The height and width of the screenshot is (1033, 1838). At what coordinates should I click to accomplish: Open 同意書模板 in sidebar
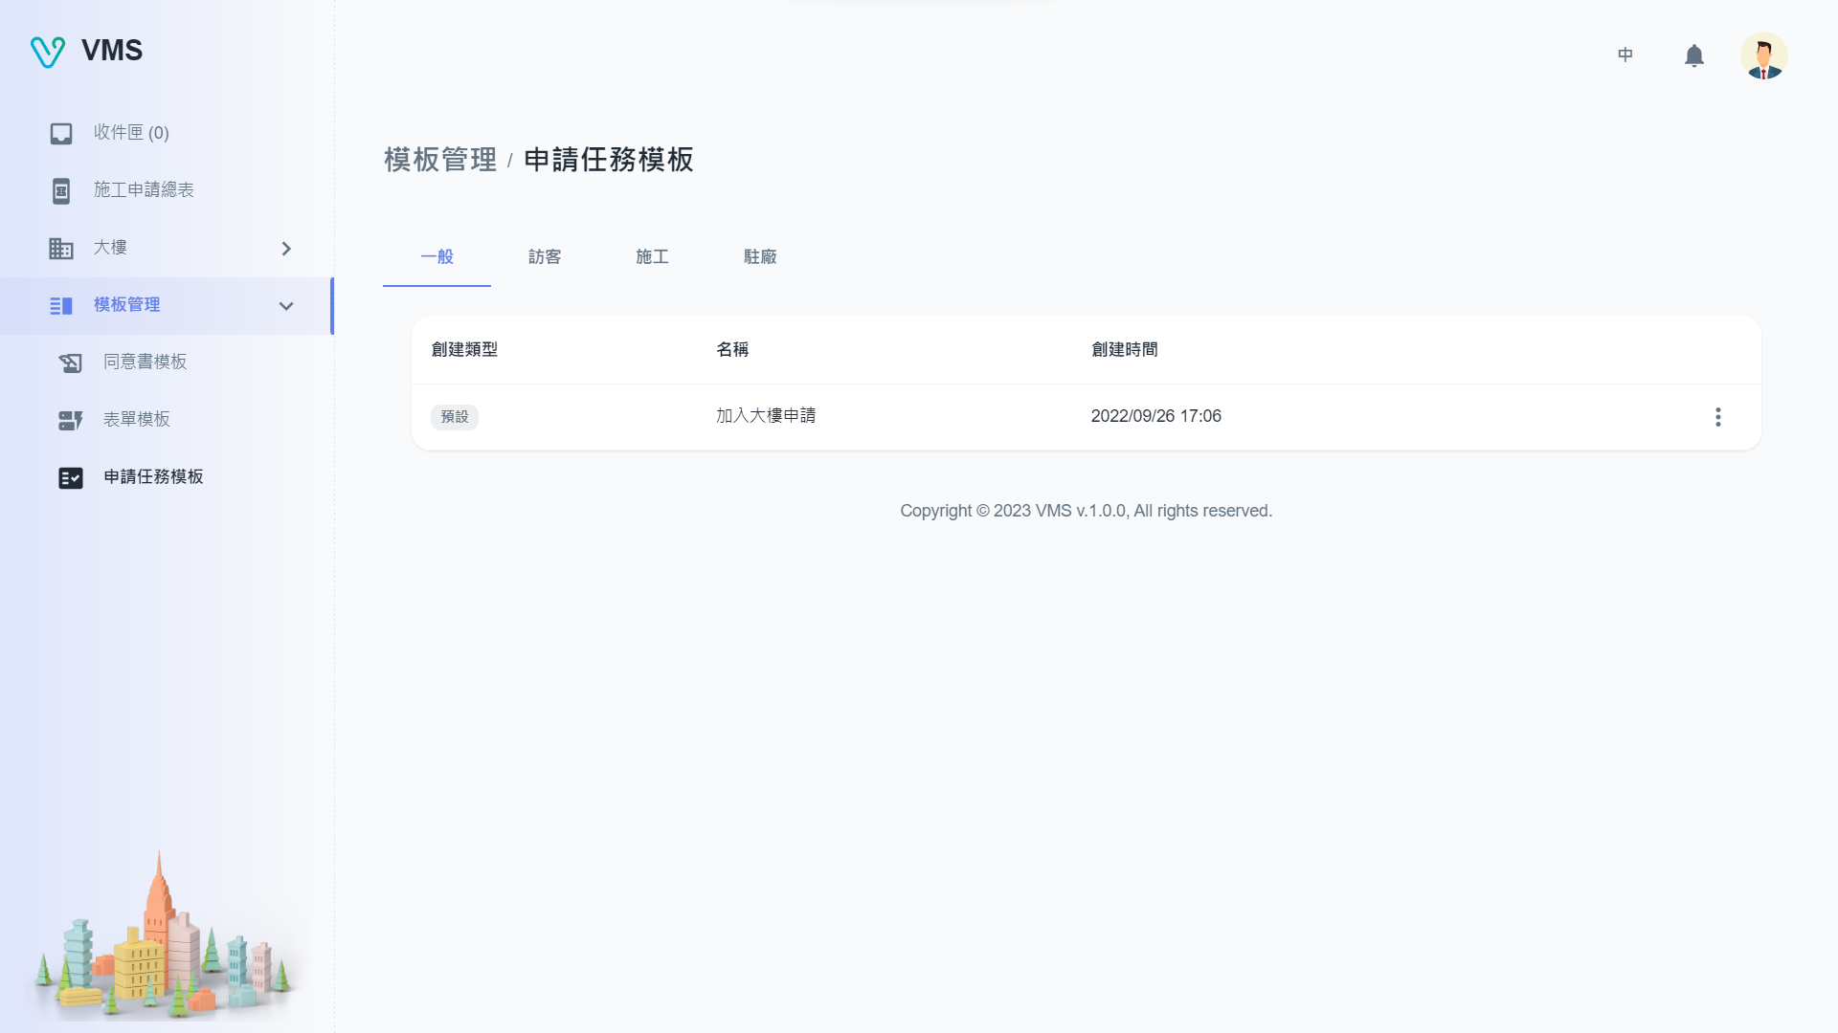click(x=146, y=363)
